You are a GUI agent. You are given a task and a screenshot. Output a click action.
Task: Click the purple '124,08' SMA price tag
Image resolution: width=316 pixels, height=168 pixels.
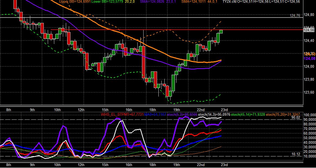309,59
